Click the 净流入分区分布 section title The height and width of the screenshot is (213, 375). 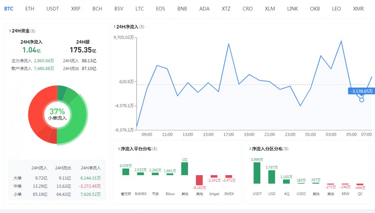pyautogui.click(x=267, y=149)
